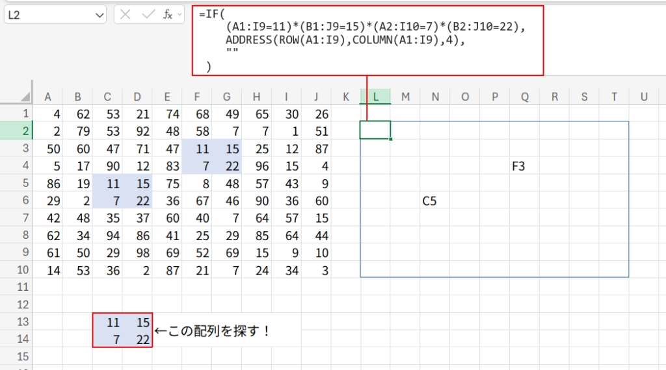The height and width of the screenshot is (370, 666).
Task: Click cell A10 containing 14
Action: tap(47, 270)
